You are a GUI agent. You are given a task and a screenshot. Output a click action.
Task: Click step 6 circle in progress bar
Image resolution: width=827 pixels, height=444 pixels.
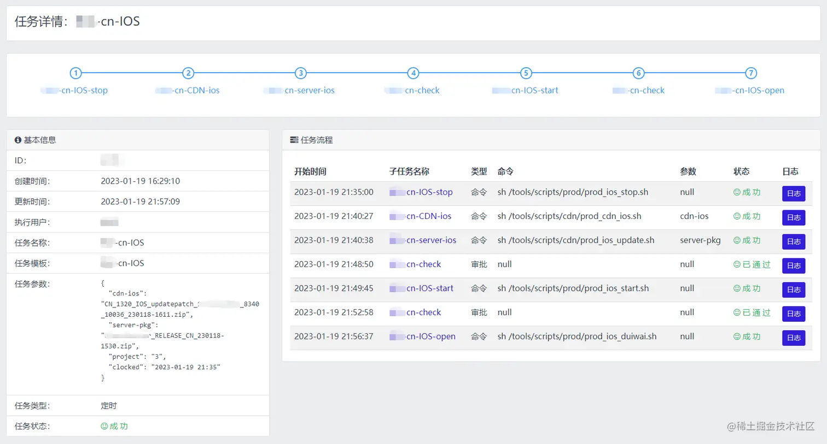click(x=638, y=73)
